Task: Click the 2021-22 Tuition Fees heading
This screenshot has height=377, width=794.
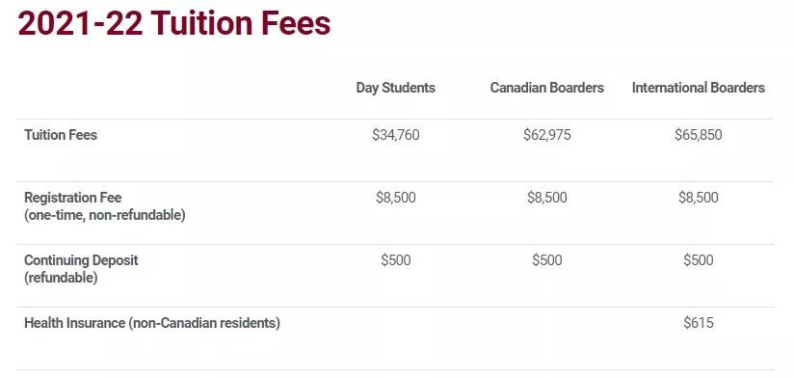Action: click(x=174, y=23)
